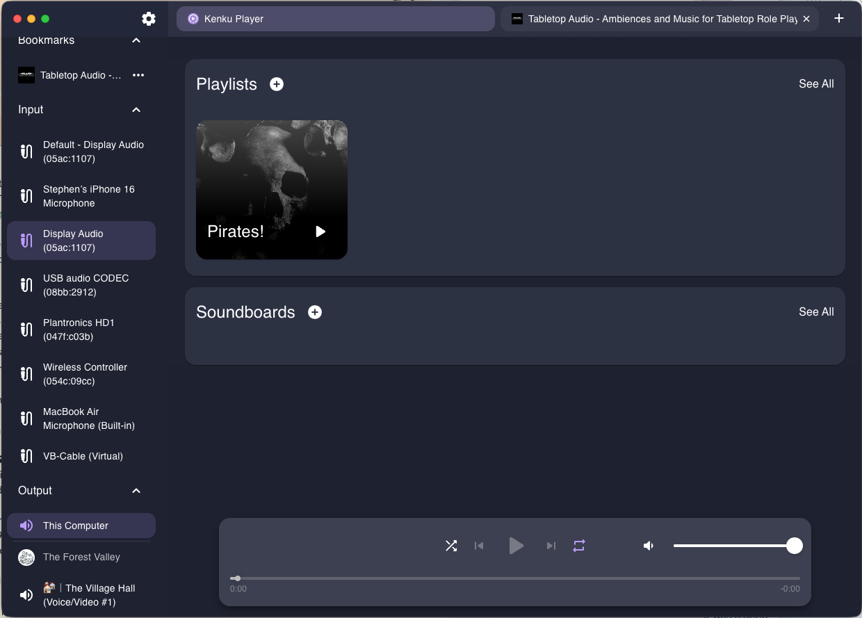Click the elapsed time 0:00 label
Viewport: 862px width, 618px height.
point(238,589)
